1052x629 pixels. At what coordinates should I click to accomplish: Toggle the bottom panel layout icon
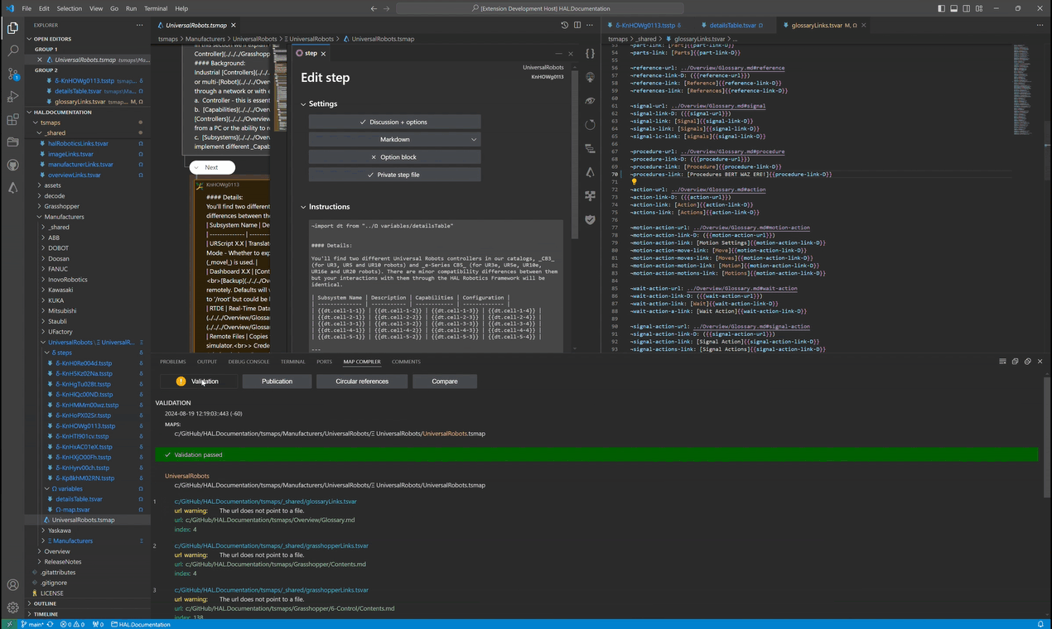954,8
